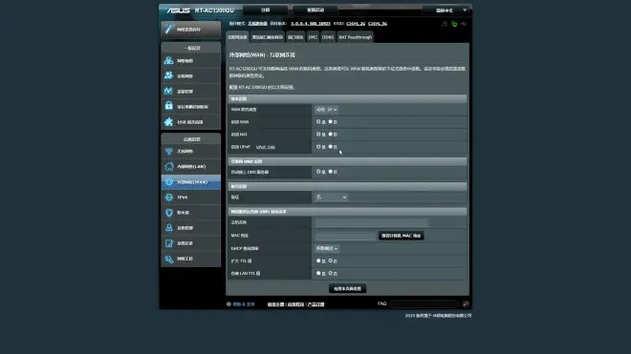The width and height of the screenshot is (631, 354).
Task: Click the FAQ search magnifier icon
Action: point(466,304)
